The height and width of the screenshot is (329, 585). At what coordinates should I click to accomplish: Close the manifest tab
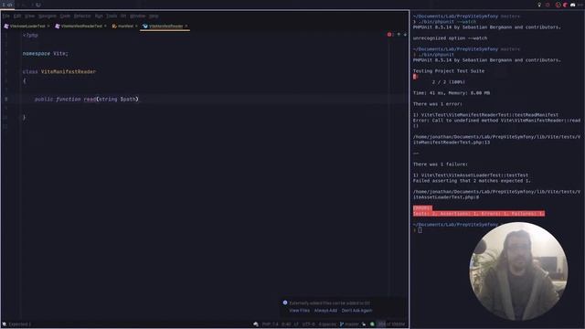[136, 27]
